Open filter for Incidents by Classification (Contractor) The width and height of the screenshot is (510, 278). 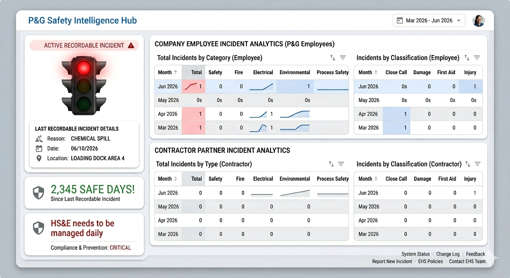477,164
